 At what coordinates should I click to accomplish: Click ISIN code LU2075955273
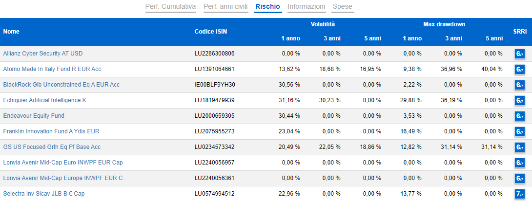[214, 131]
